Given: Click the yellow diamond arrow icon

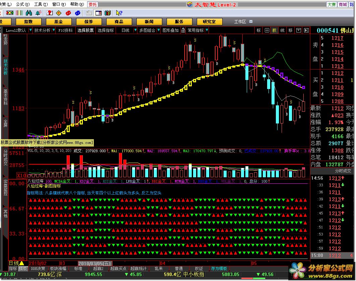Looking at the screenshot, I should tap(59, 13).
